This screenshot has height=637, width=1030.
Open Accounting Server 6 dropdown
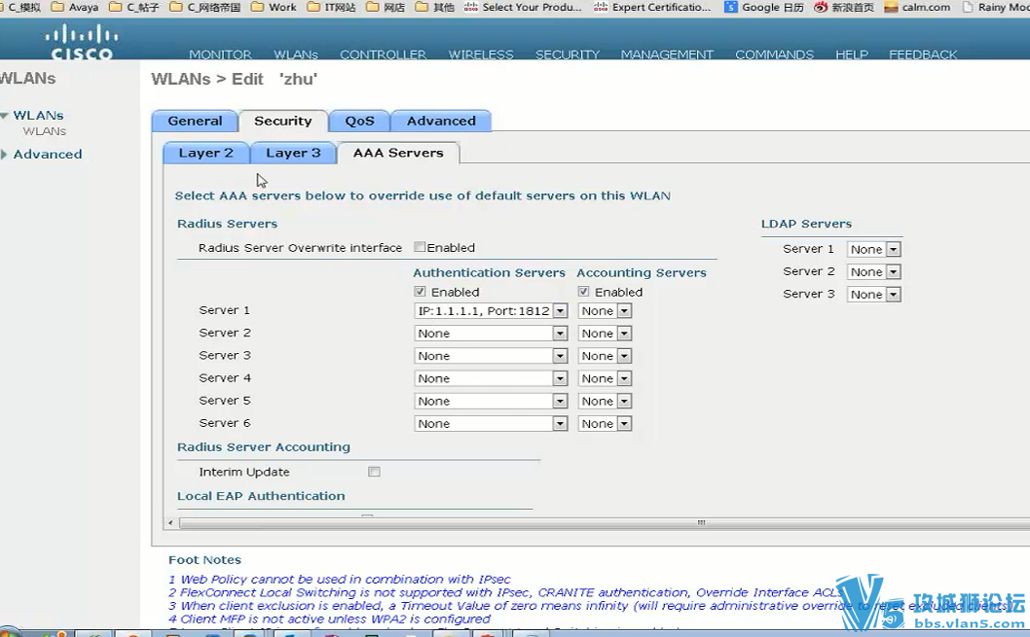[605, 424]
